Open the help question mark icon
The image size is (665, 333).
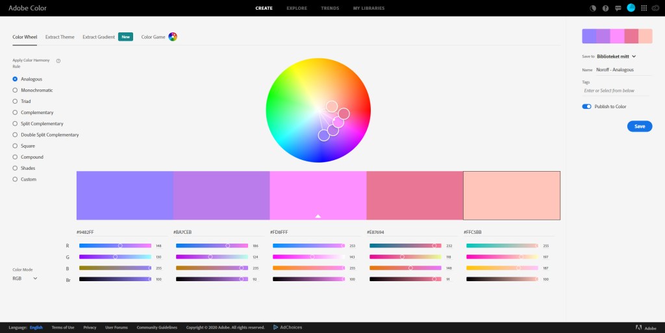pos(605,8)
